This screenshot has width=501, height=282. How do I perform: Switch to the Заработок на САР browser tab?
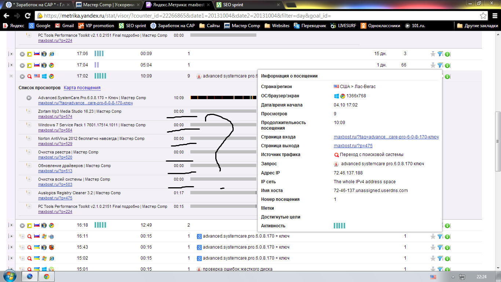pyautogui.click(x=38, y=5)
